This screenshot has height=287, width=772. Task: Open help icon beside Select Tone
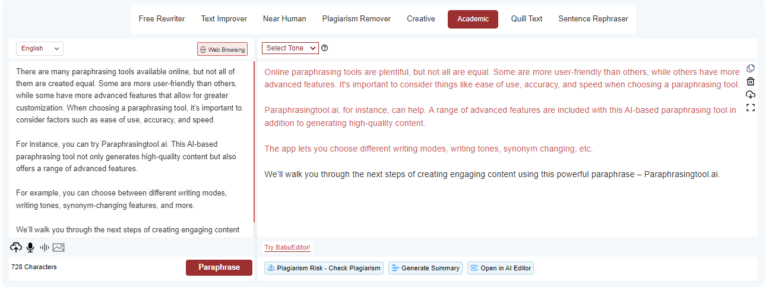pyautogui.click(x=325, y=48)
